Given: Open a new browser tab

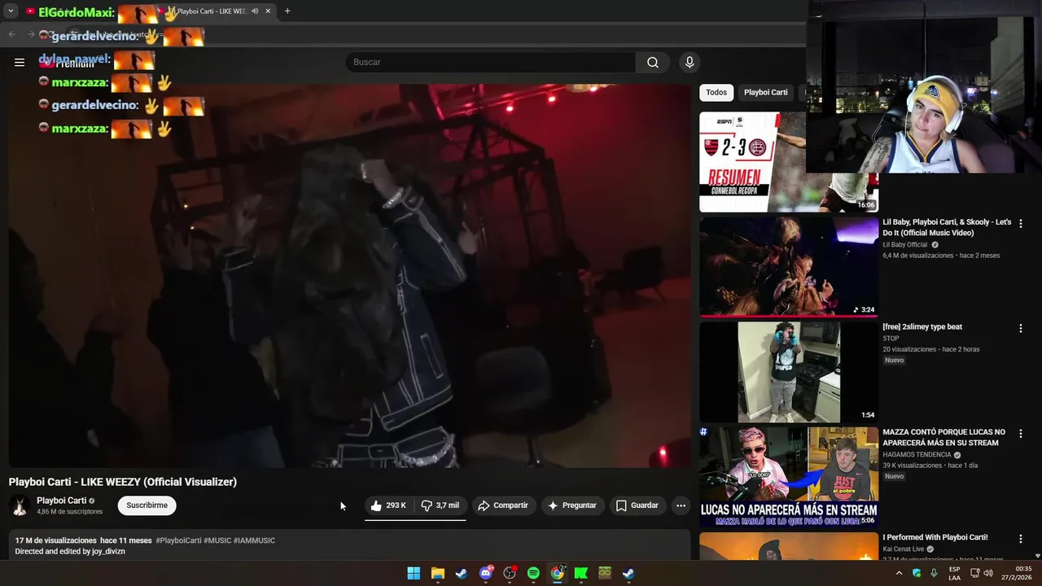Looking at the screenshot, I should (287, 11).
